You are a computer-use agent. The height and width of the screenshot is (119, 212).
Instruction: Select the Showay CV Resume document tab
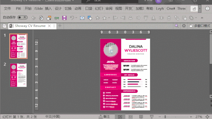[30, 26]
